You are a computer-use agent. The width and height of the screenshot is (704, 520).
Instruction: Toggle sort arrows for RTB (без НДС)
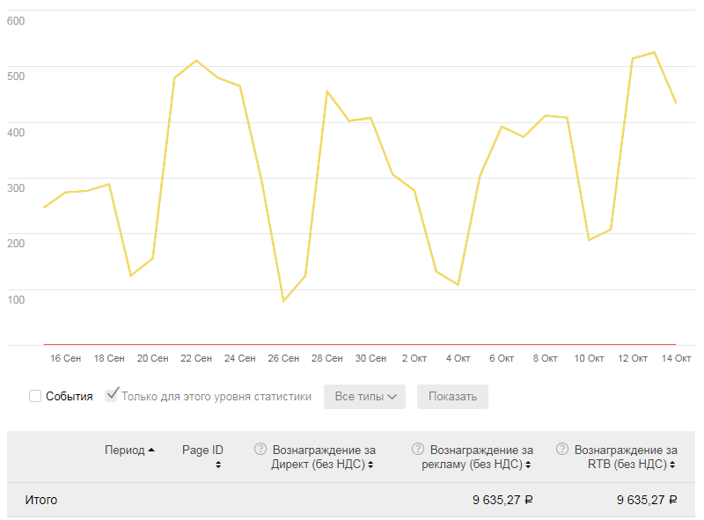point(672,465)
